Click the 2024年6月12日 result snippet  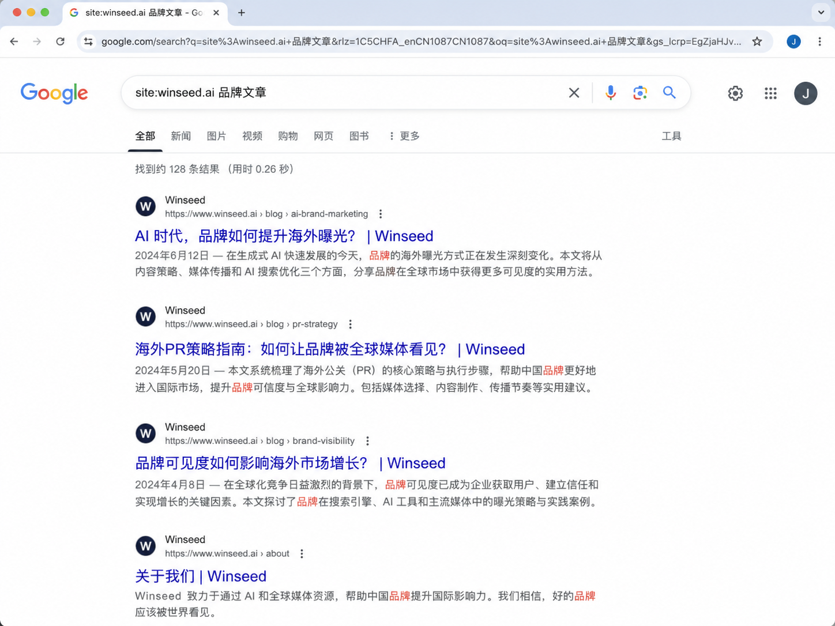[368, 263]
